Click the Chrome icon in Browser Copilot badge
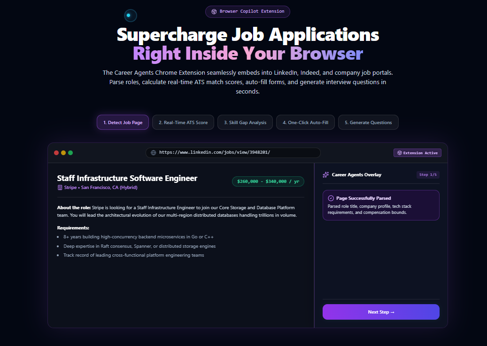This screenshot has width=487, height=346. pyautogui.click(x=214, y=11)
